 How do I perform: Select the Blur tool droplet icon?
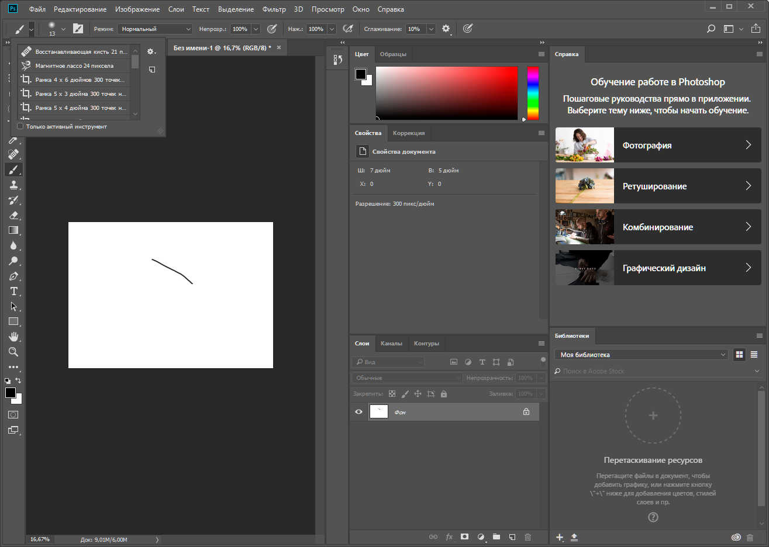point(13,245)
